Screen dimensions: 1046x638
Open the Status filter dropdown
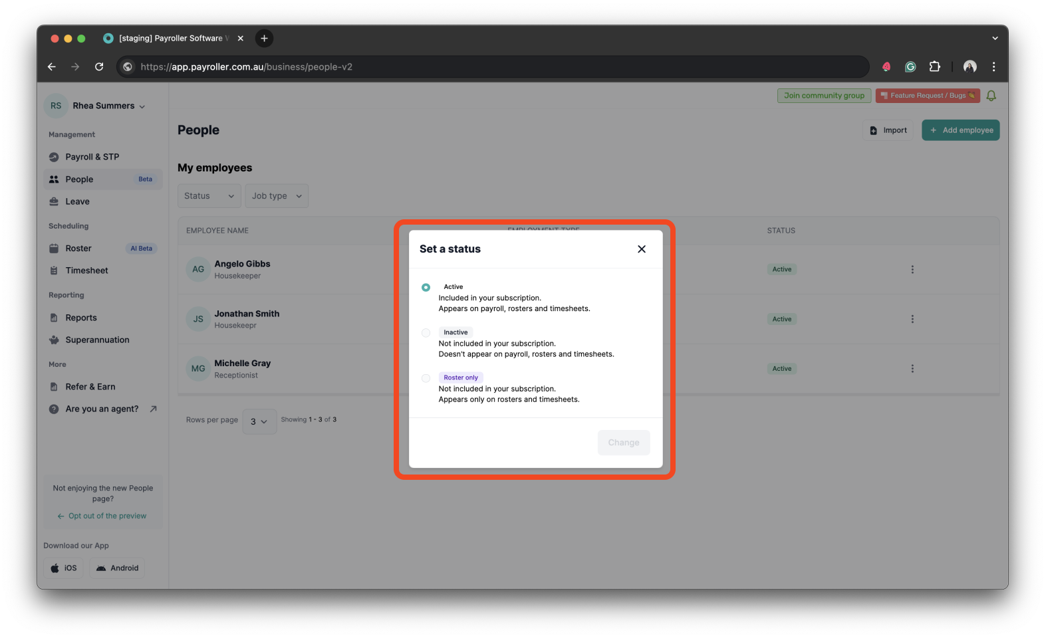coord(209,196)
